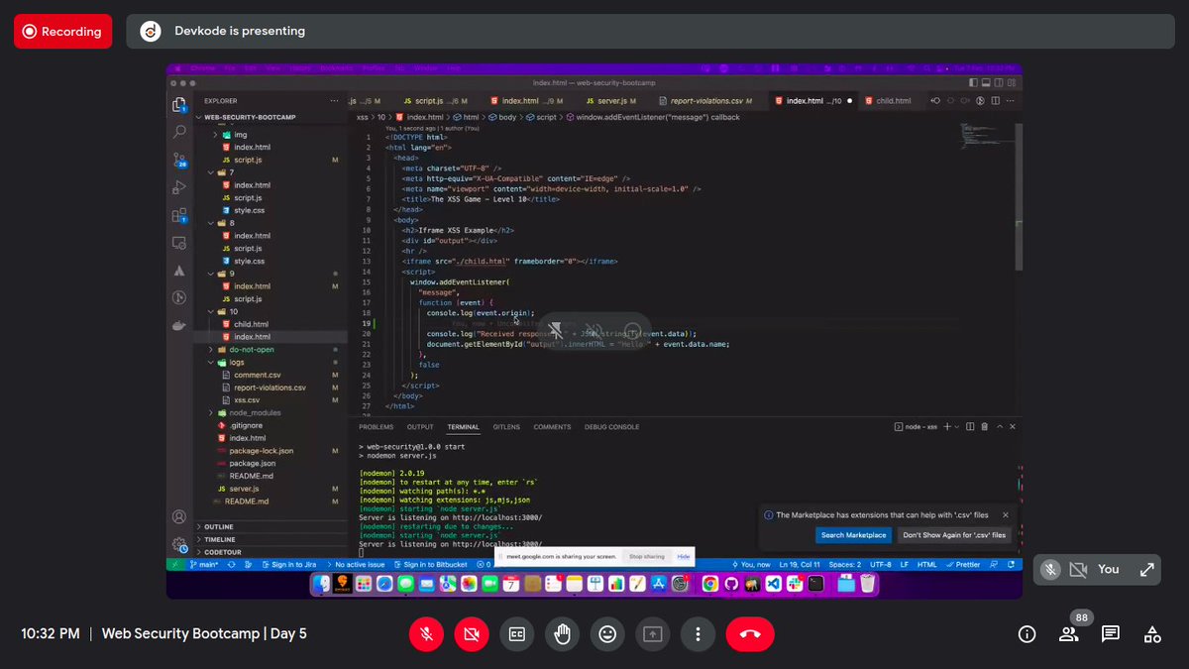Screen dimensions: 1189x669
Task: Open Finder in the shared screen dock
Action: (x=321, y=585)
